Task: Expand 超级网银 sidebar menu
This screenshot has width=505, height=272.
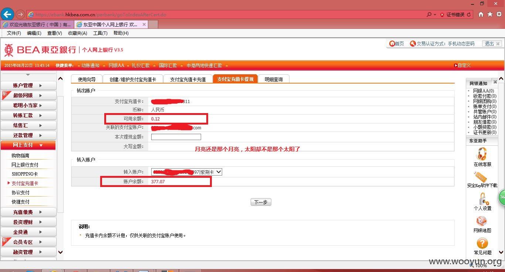Action: pyautogui.click(x=28, y=95)
